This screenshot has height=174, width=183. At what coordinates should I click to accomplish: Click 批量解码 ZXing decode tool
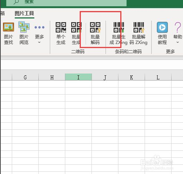tap(138, 34)
